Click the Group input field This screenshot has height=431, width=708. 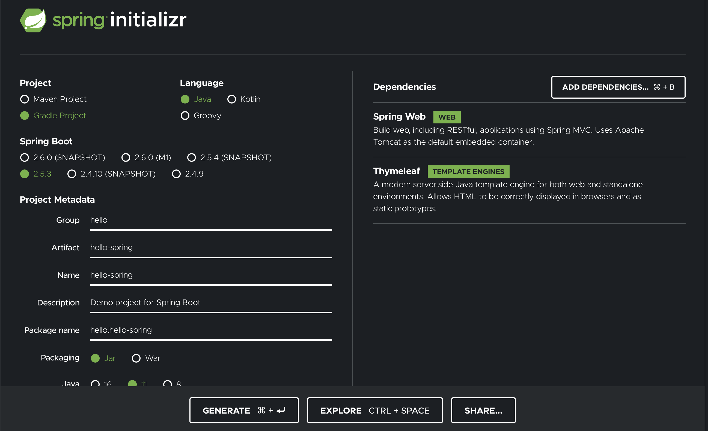click(x=211, y=220)
